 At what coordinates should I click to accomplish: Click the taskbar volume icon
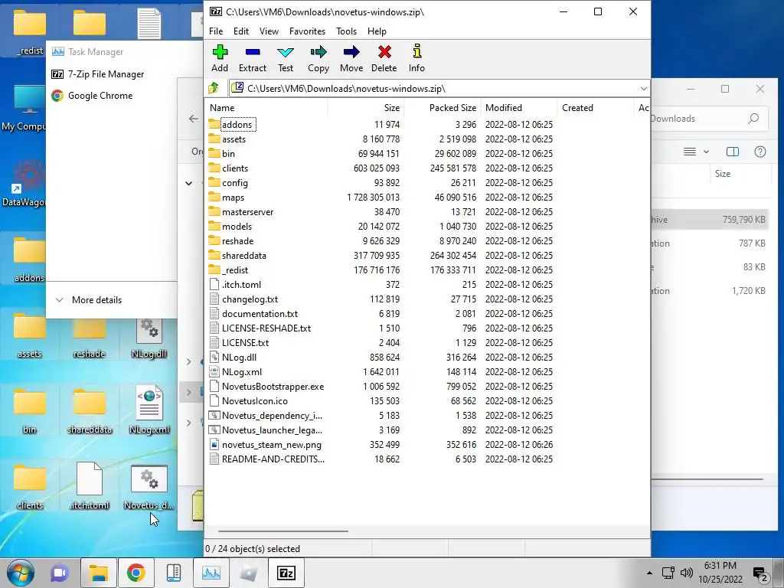[x=687, y=573]
